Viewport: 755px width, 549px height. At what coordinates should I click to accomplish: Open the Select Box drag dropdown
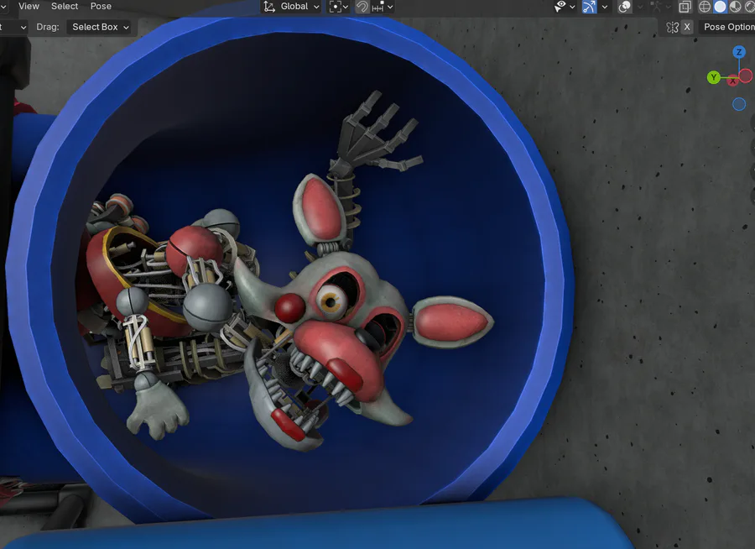100,27
